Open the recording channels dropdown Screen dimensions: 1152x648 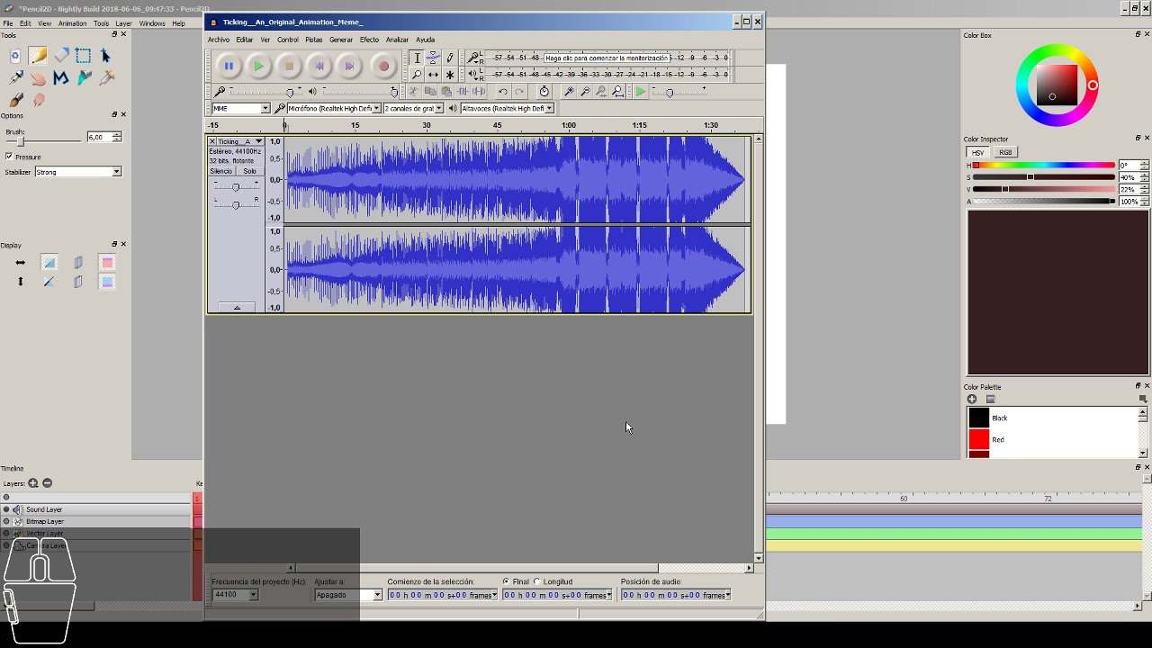point(413,108)
